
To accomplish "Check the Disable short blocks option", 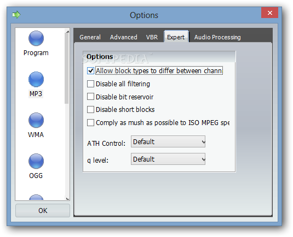I will point(90,110).
